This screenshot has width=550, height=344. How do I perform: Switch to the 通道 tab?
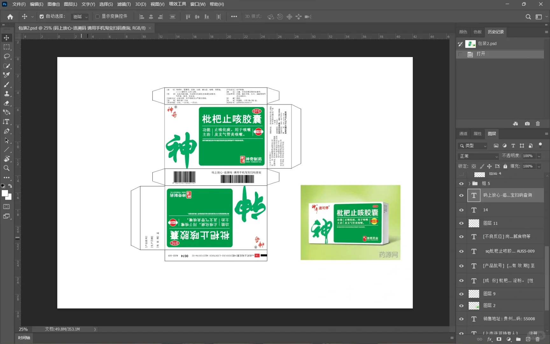point(463,134)
